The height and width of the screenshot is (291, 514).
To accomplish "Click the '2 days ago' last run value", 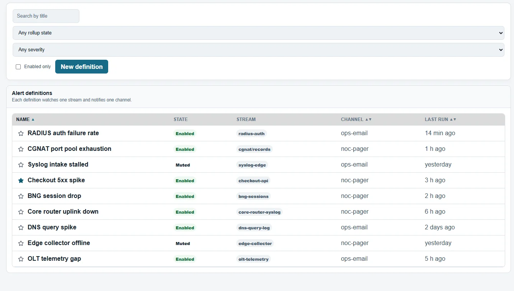I will pyautogui.click(x=440, y=227).
